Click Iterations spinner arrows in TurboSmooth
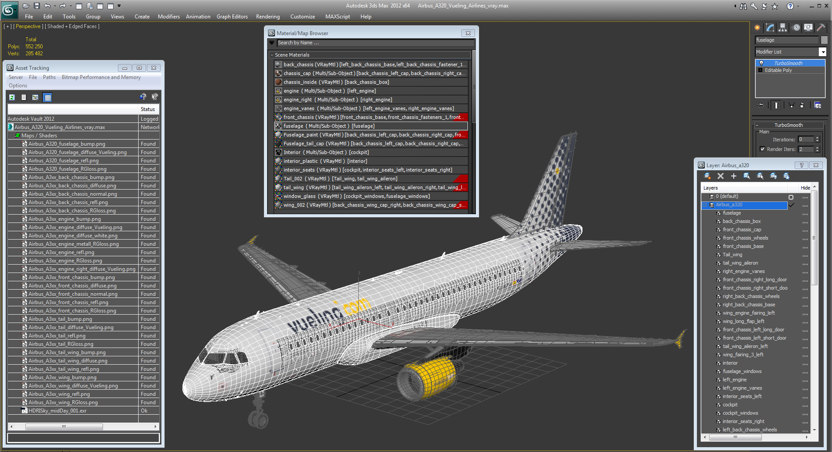Screen dimensions: 832x452 click(817, 140)
